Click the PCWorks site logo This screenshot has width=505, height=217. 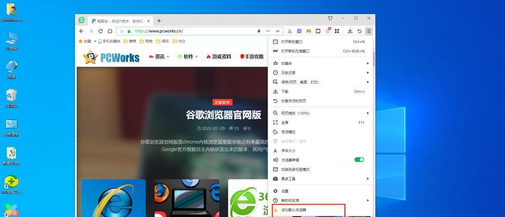pos(111,57)
